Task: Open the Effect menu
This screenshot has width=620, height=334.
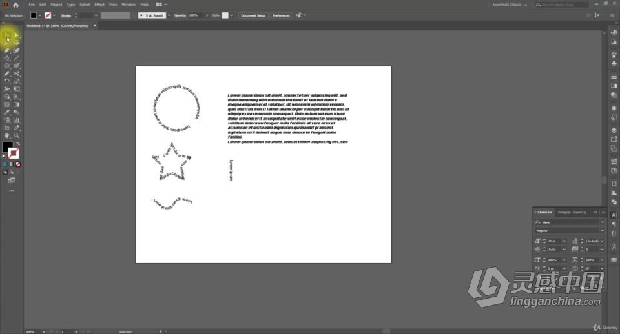Action: 99,5
